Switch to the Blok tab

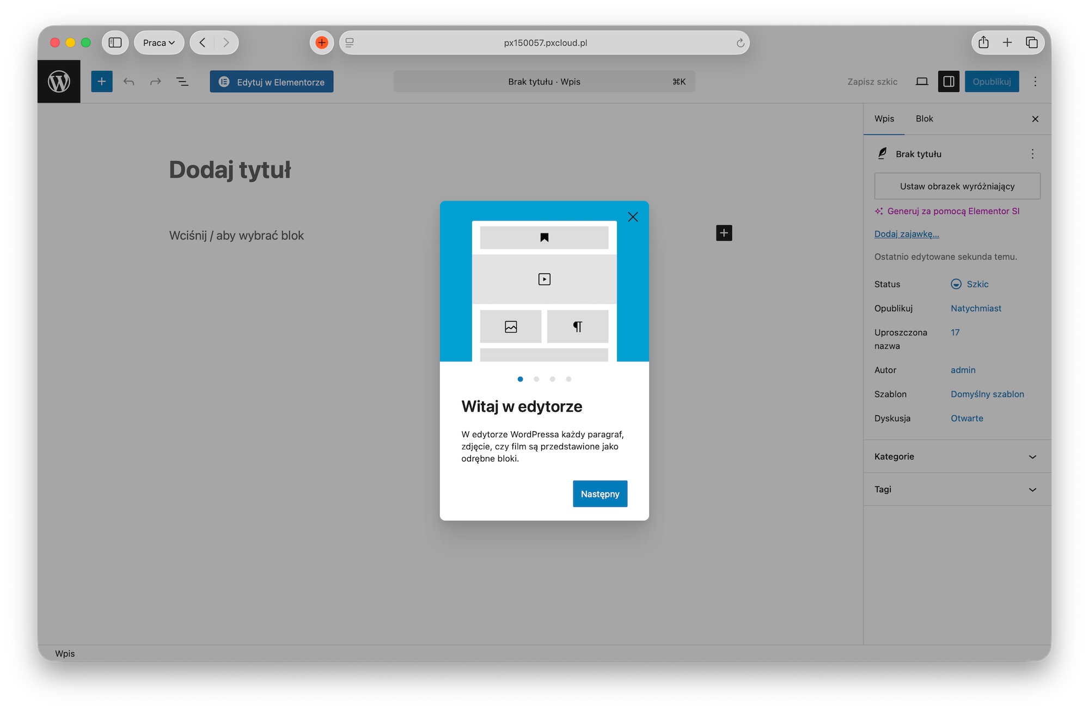(924, 119)
